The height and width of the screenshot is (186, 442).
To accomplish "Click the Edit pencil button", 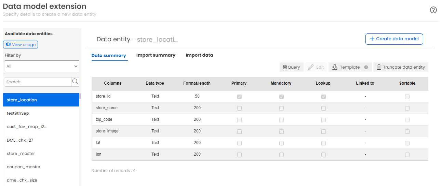I will click(x=316, y=67).
